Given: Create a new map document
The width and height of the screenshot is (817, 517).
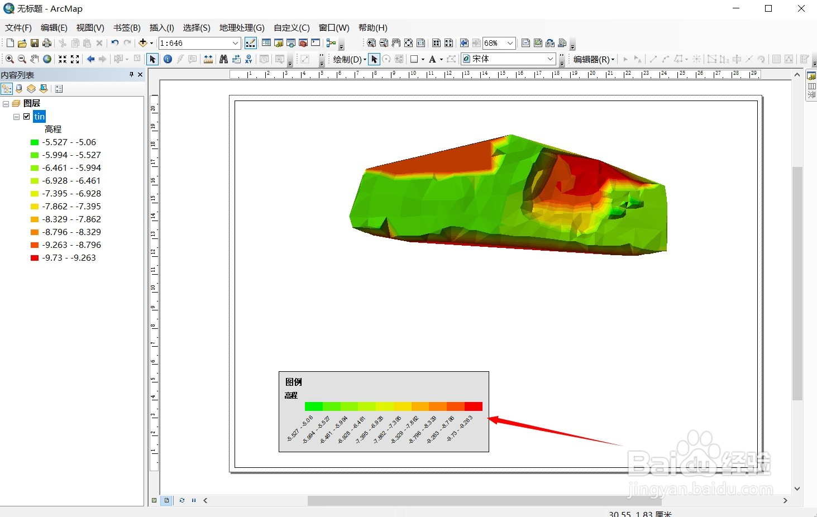Looking at the screenshot, I should (9, 43).
